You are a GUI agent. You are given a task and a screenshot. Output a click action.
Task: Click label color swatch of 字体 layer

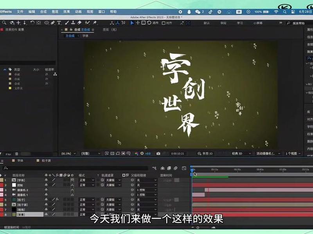(2, 180)
